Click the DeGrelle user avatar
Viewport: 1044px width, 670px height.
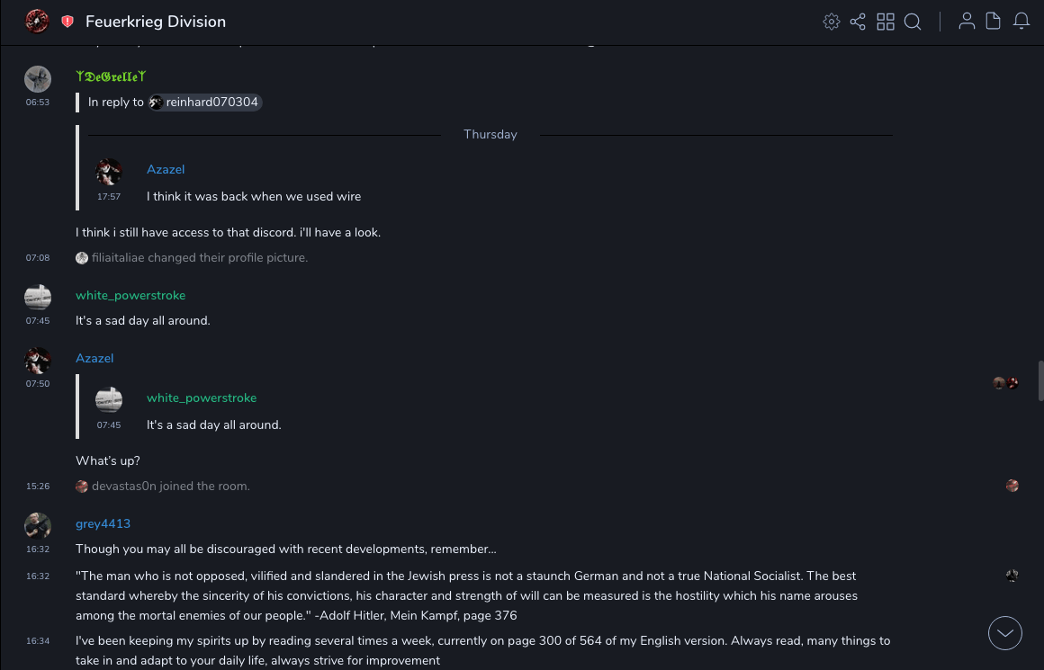click(x=38, y=79)
